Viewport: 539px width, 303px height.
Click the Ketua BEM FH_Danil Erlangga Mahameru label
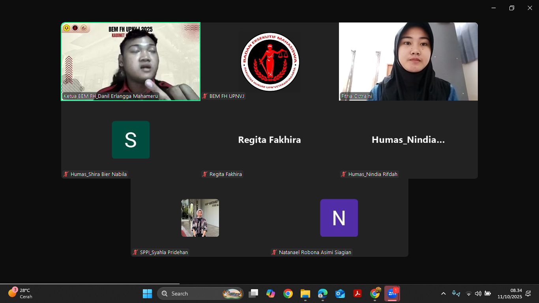pos(110,96)
